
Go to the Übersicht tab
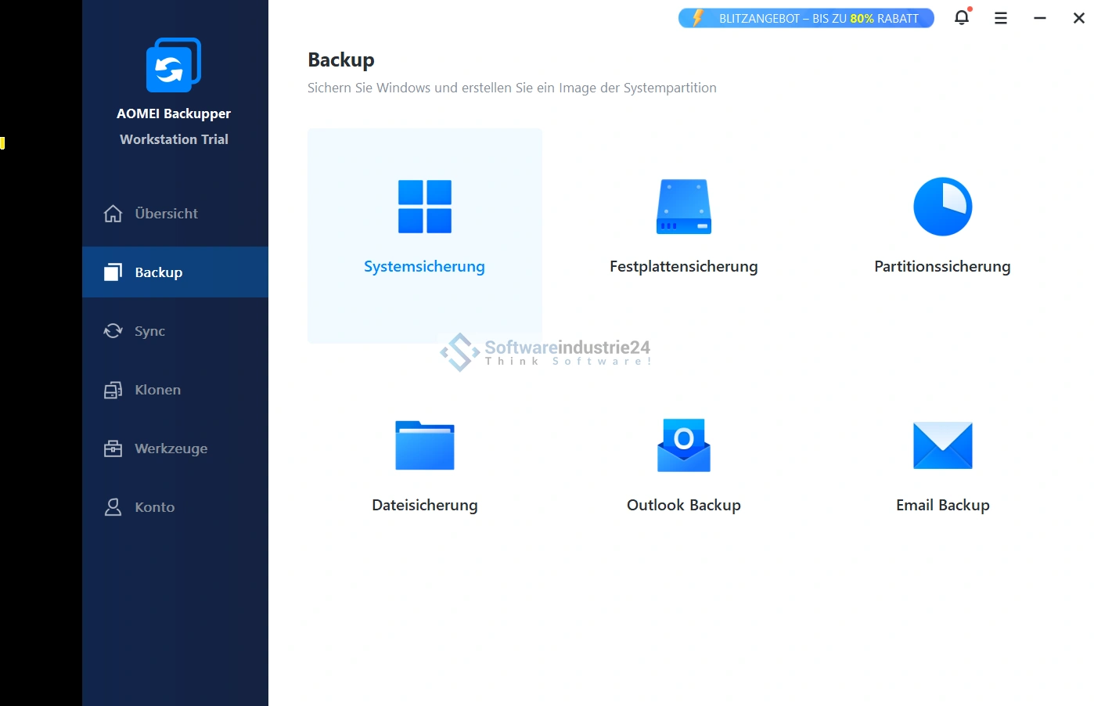click(166, 214)
